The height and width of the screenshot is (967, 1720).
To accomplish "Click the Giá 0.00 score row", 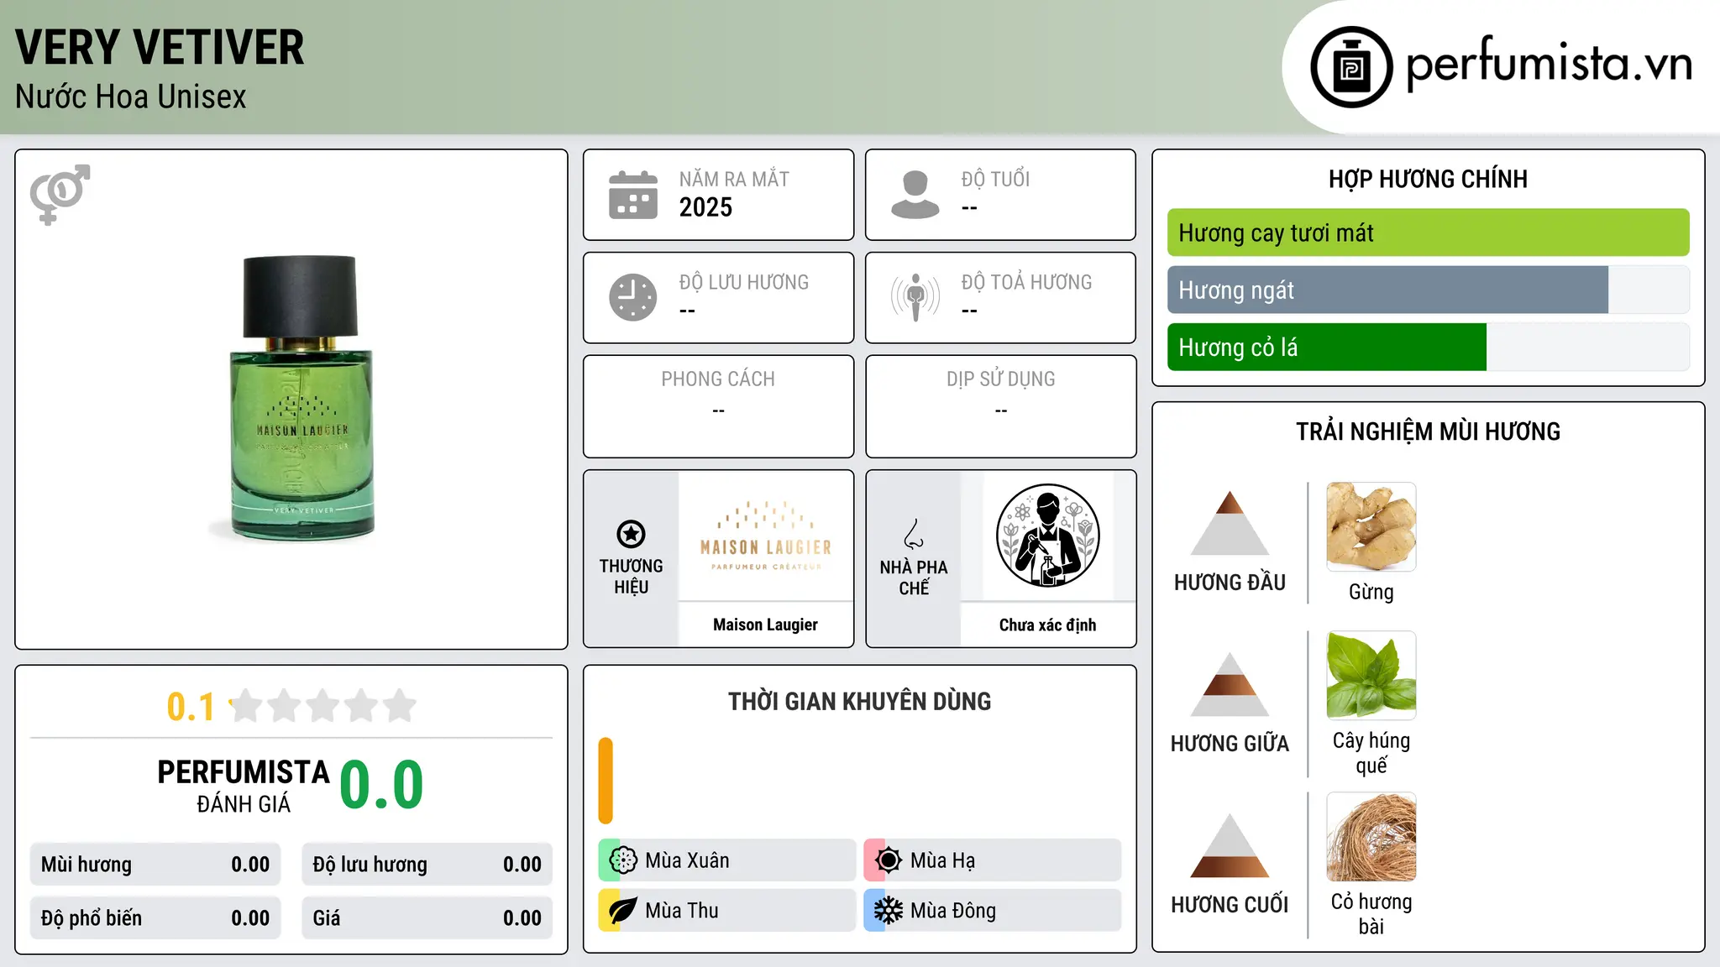I will coord(427,918).
